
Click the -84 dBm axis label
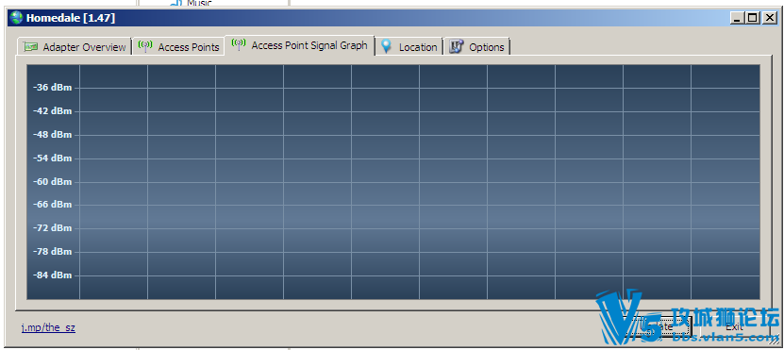(53, 275)
